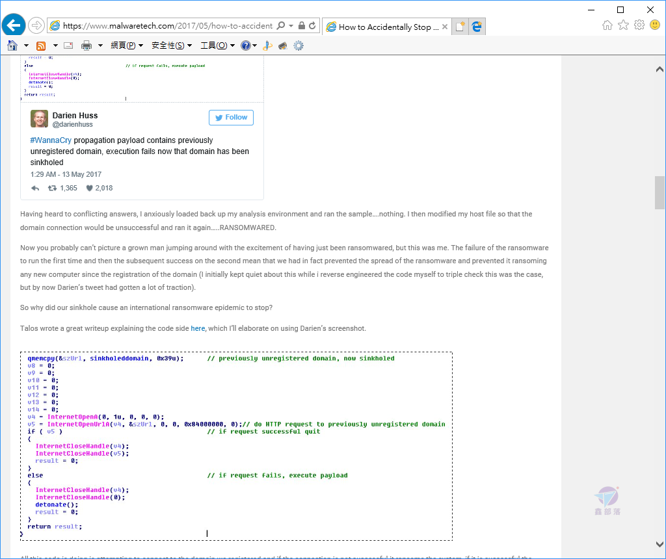Maximize the browser window
This screenshot has height=559, width=666.
click(x=620, y=10)
